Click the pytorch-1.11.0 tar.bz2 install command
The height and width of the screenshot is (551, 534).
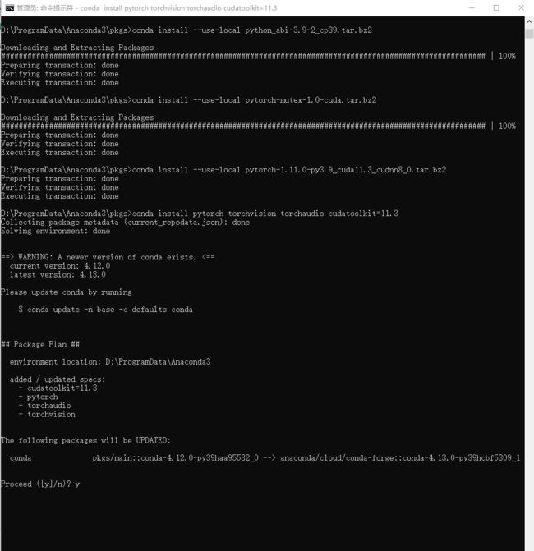tap(223, 170)
